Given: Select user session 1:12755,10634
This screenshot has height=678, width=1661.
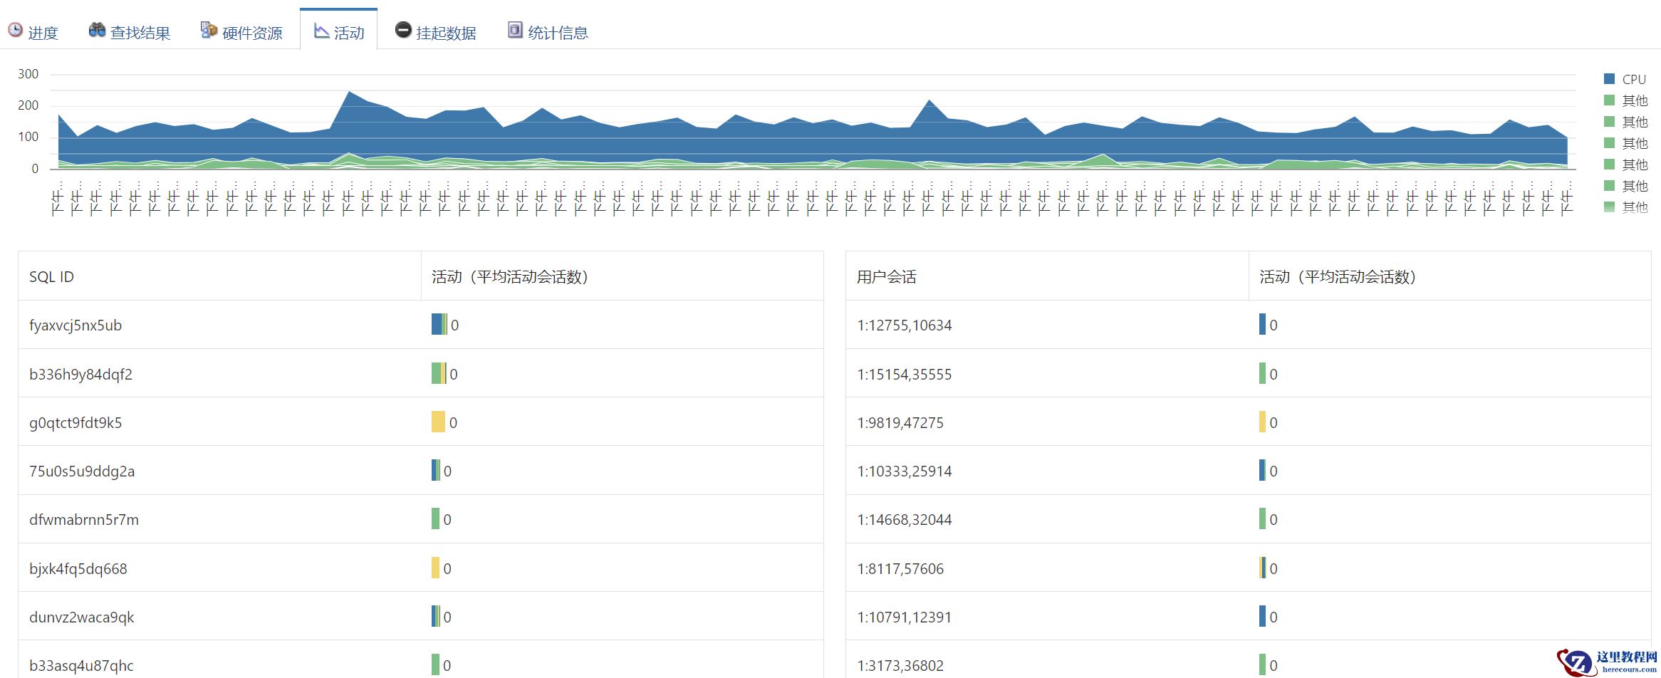Looking at the screenshot, I should pos(905,325).
